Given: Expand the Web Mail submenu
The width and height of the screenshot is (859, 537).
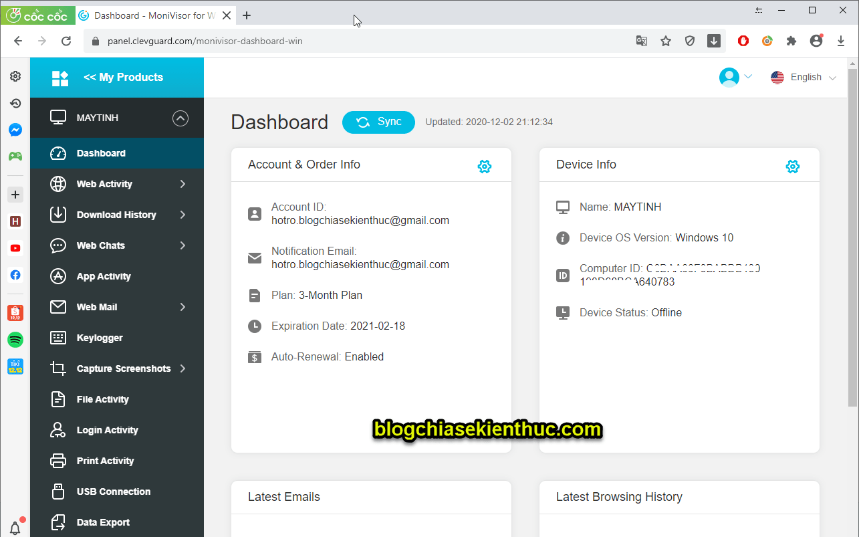Looking at the screenshot, I should [182, 307].
